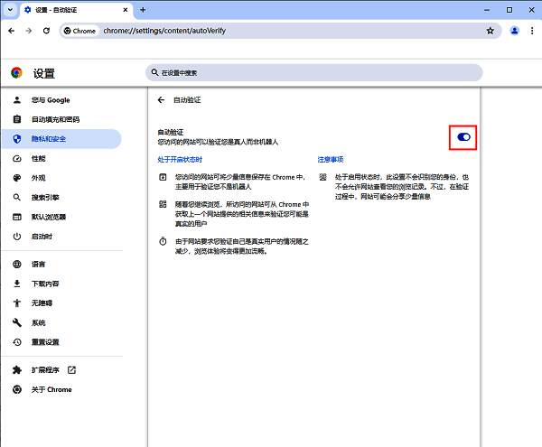The image size is (542, 447).
Task: Open 搜索引擎 settings
Action: click(45, 197)
